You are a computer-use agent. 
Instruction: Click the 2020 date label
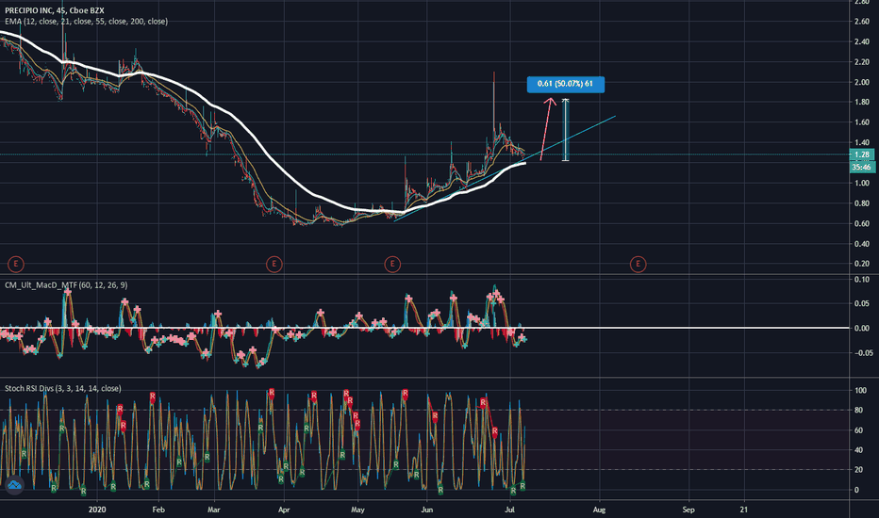point(97,510)
